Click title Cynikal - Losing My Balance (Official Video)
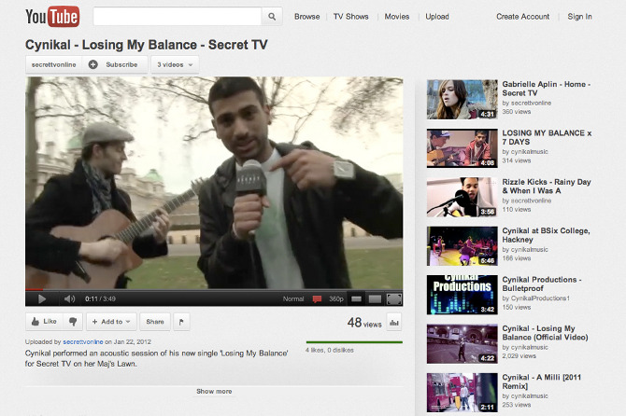The width and height of the screenshot is (626, 416). click(545, 333)
